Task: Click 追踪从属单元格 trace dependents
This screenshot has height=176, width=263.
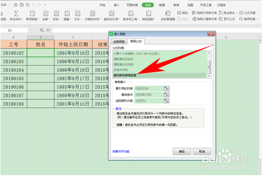Action: click(x=204, y=19)
